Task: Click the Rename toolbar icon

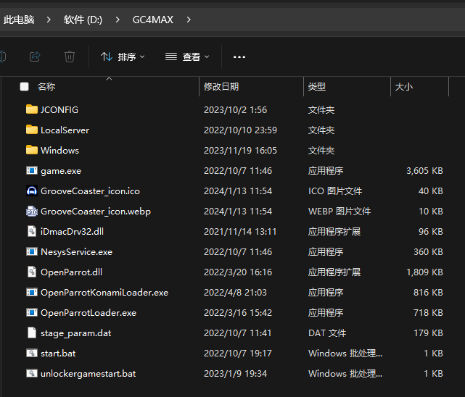Action: click(x=2, y=57)
